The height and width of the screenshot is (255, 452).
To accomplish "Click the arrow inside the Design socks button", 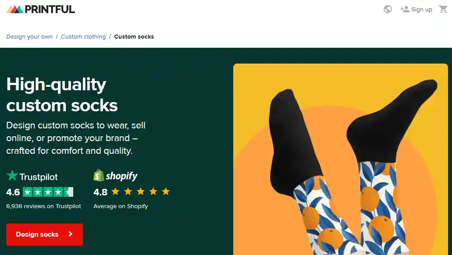I will [x=70, y=234].
